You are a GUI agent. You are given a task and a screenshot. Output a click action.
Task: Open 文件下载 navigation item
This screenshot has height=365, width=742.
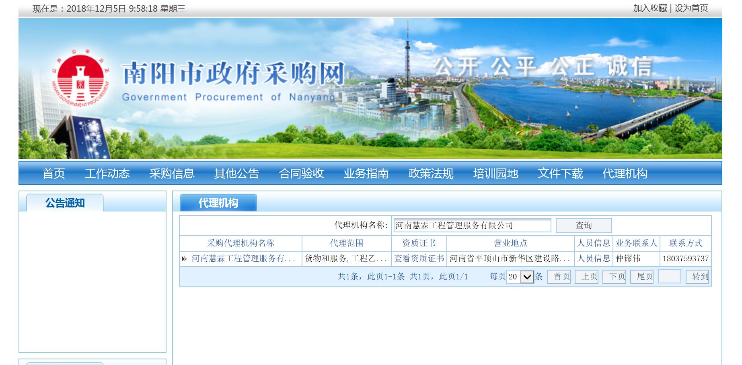[x=560, y=173]
